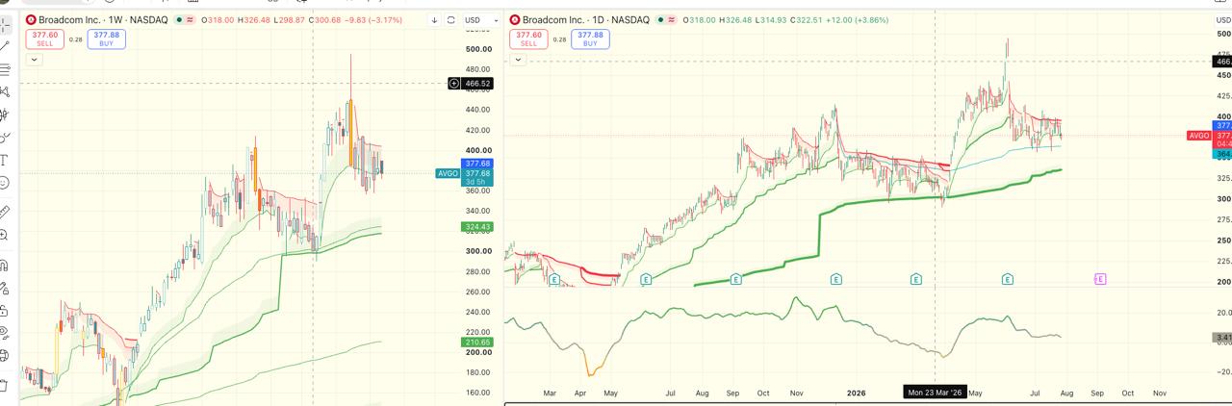Expand the weekly chart indicator legend chevron

34,60
